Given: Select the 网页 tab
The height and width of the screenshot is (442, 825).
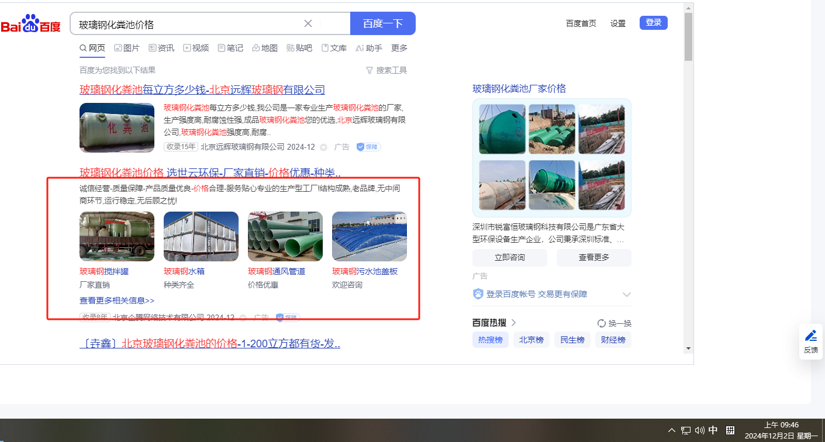Looking at the screenshot, I should 92,48.
